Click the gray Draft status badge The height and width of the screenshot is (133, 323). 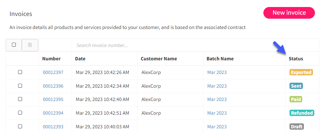pos(297,126)
